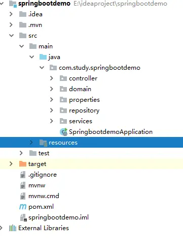This screenshot has height=249, width=183.
Task: Select the properties package name
Action: (x=84, y=100)
